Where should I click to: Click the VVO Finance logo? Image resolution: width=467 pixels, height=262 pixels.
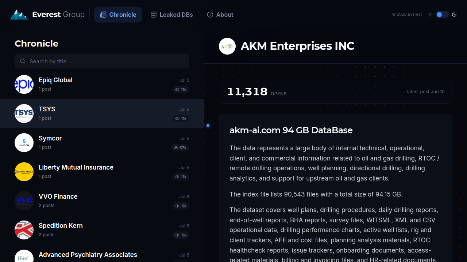pyautogui.click(x=24, y=201)
